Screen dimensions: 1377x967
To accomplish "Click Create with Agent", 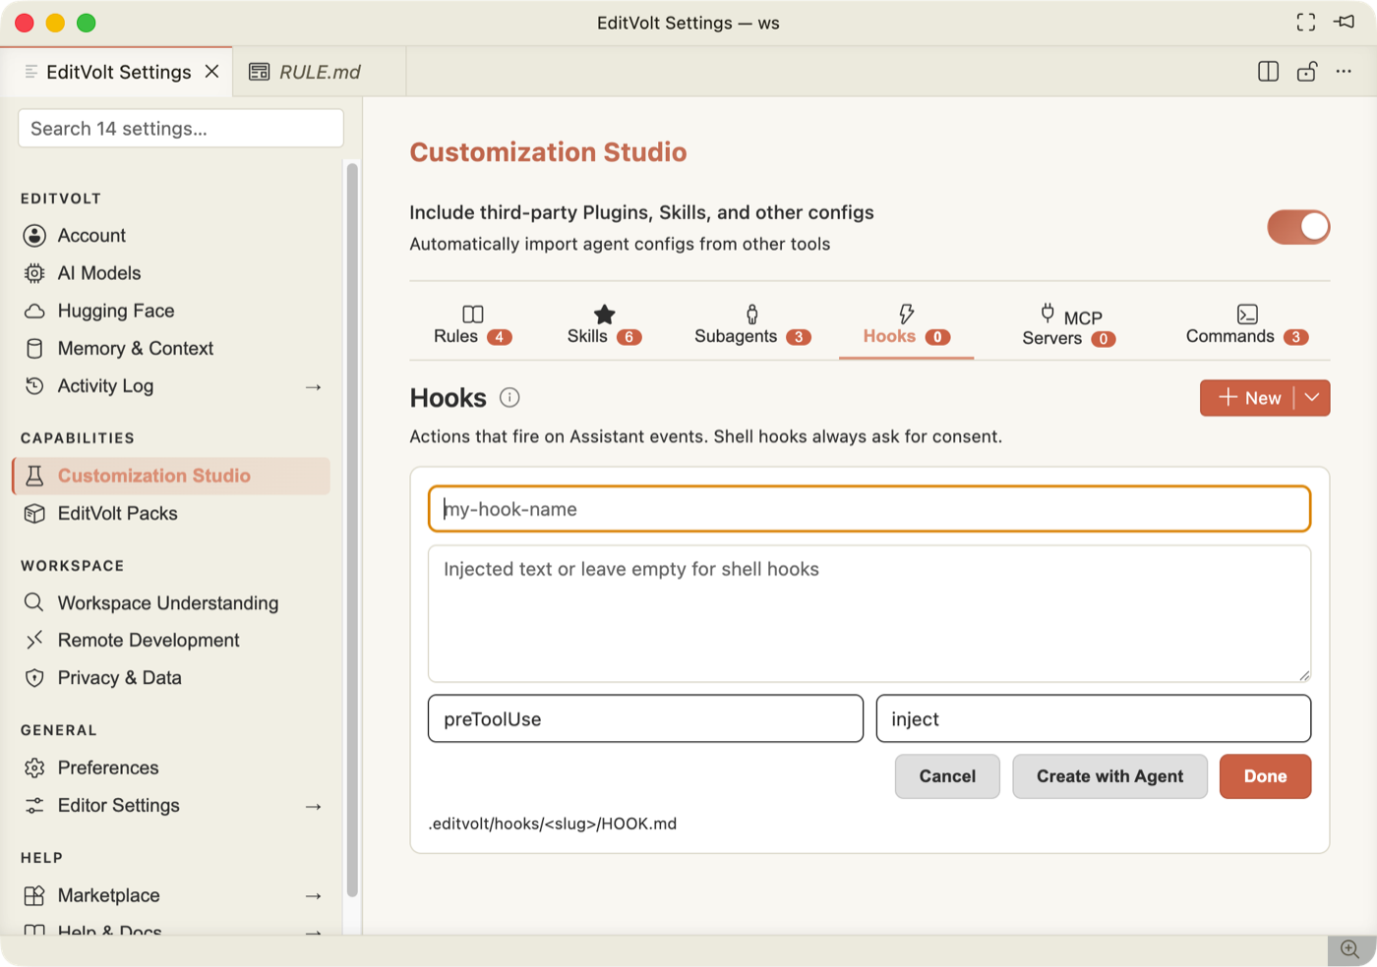I will click(1109, 776).
